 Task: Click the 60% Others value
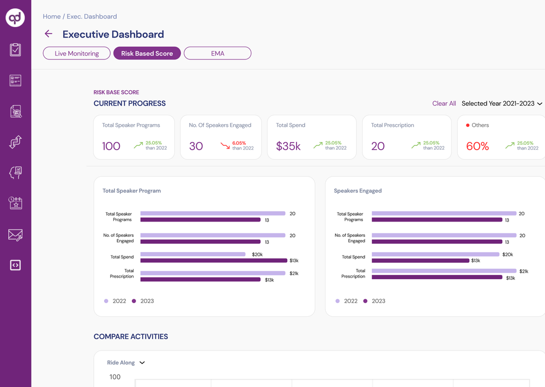coord(477,146)
